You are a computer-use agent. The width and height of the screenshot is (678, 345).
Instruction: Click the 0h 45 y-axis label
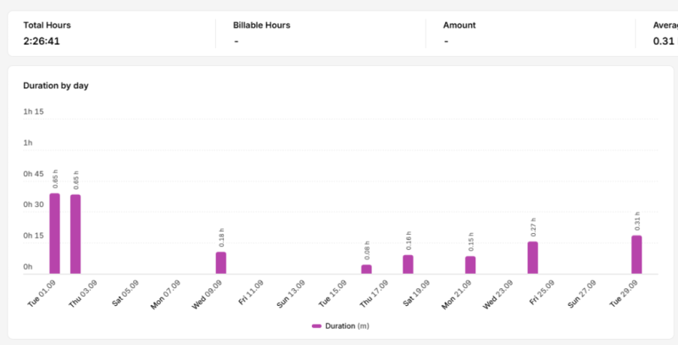click(x=33, y=174)
